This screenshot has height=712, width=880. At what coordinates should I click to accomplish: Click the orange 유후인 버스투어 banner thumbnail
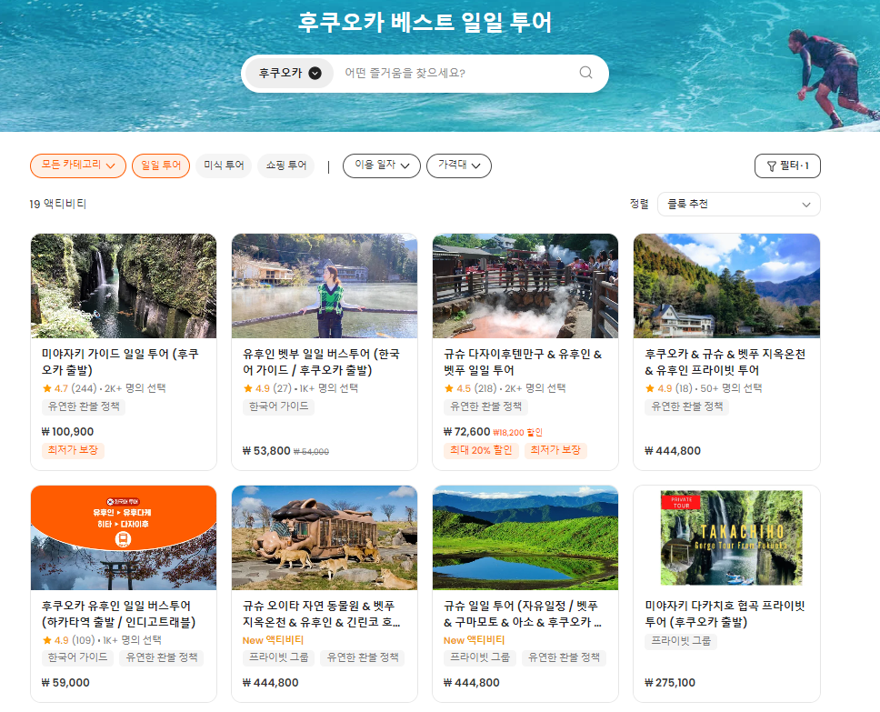tap(123, 537)
